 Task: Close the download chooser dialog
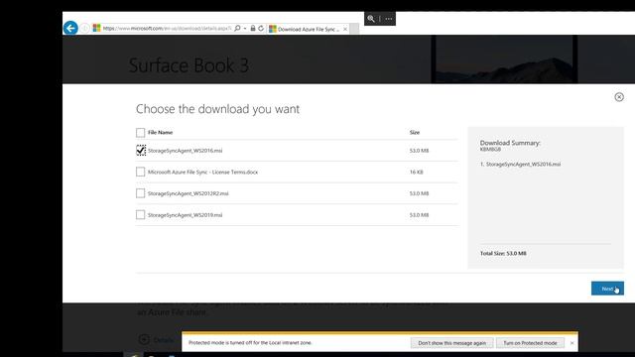click(x=619, y=97)
